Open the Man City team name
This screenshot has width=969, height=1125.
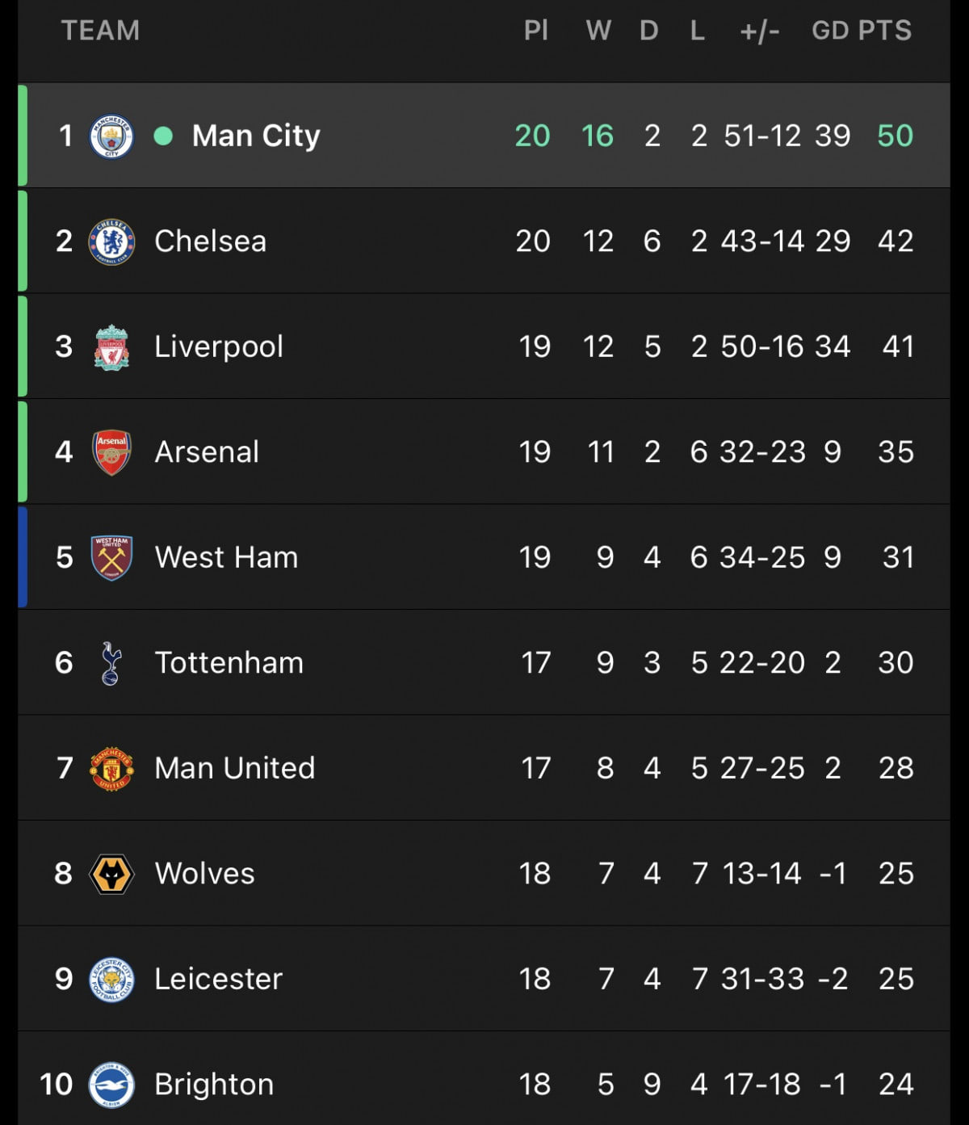pos(256,136)
